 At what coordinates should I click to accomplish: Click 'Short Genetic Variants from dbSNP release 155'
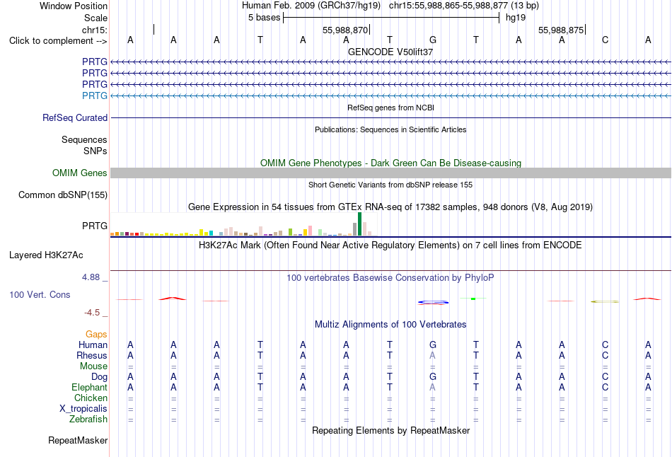pos(390,185)
